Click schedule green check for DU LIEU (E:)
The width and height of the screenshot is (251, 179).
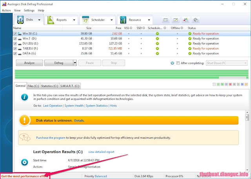tap(157, 43)
